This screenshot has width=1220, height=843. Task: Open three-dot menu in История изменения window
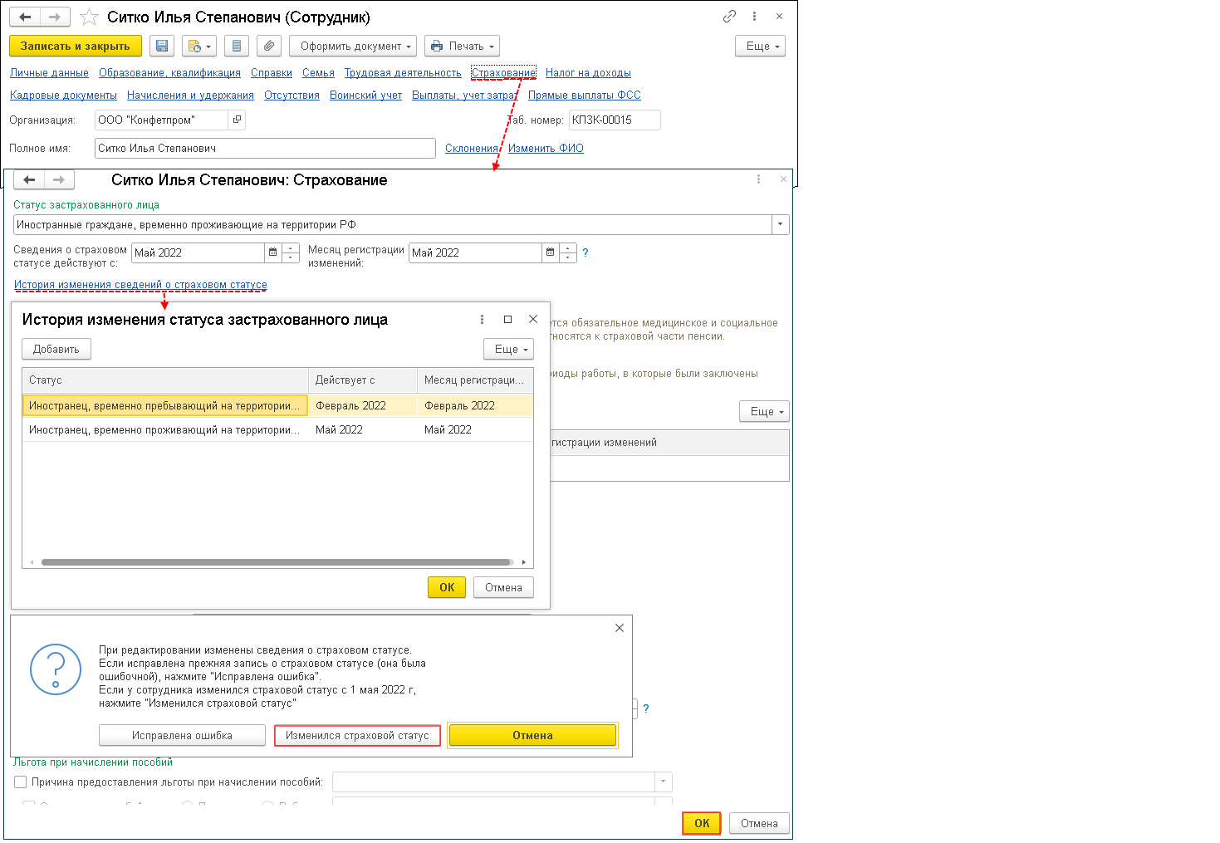(x=482, y=319)
